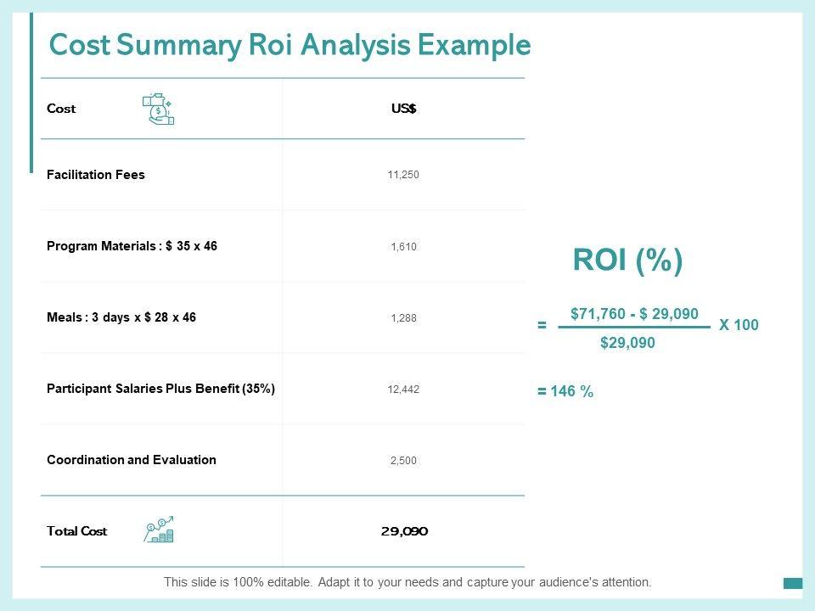Viewport: 815px width, 611px height.
Task: Select the 'Participant Salaries Plus Benefit' label
Action: coord(161,389)
